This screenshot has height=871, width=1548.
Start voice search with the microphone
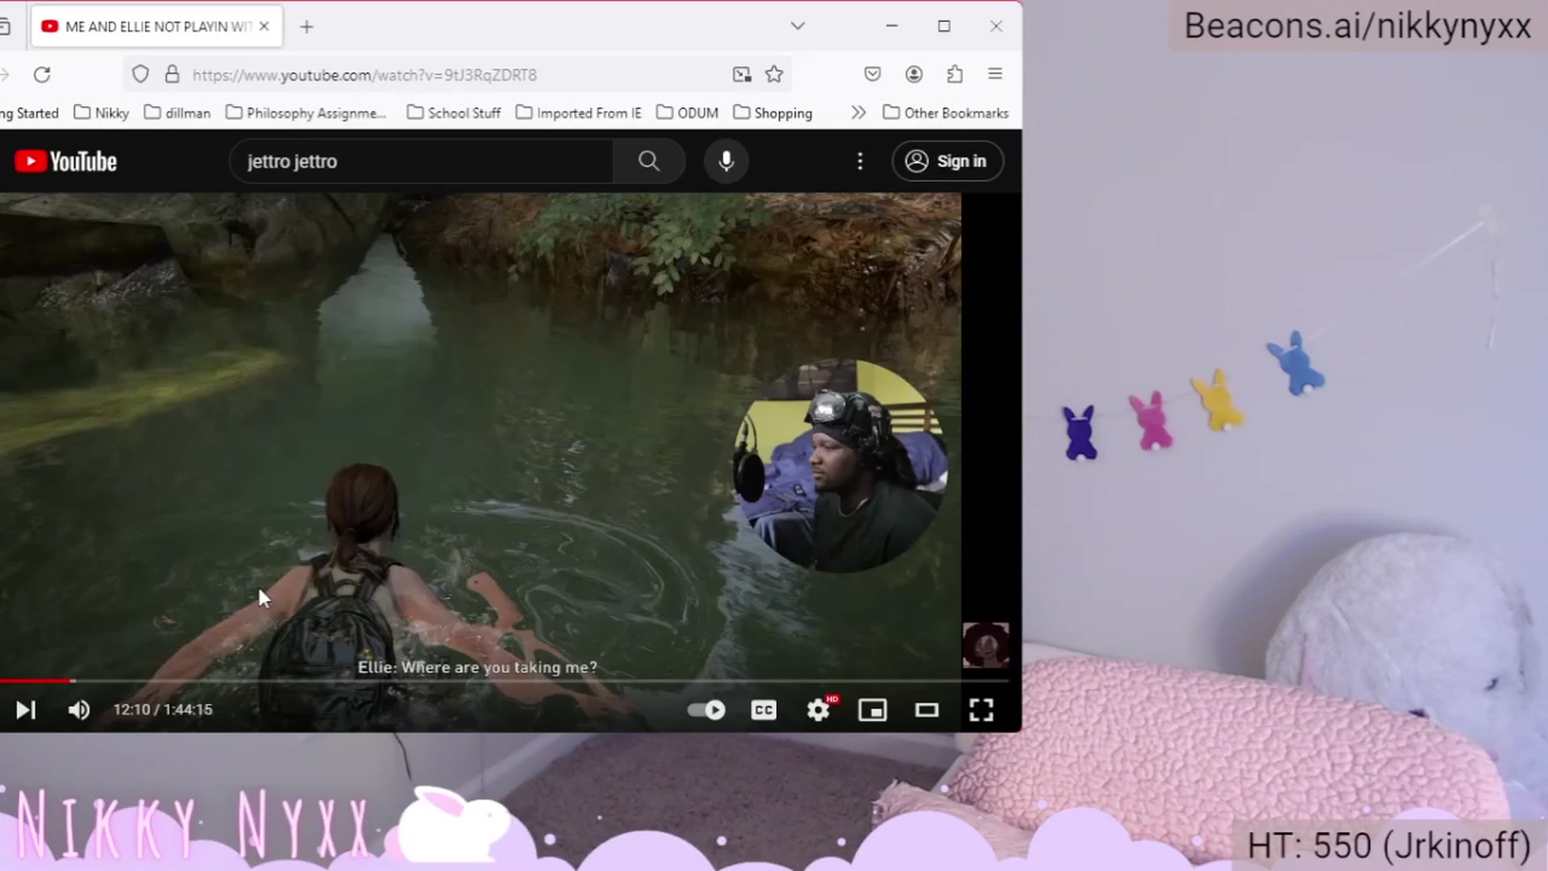point(726,161)
